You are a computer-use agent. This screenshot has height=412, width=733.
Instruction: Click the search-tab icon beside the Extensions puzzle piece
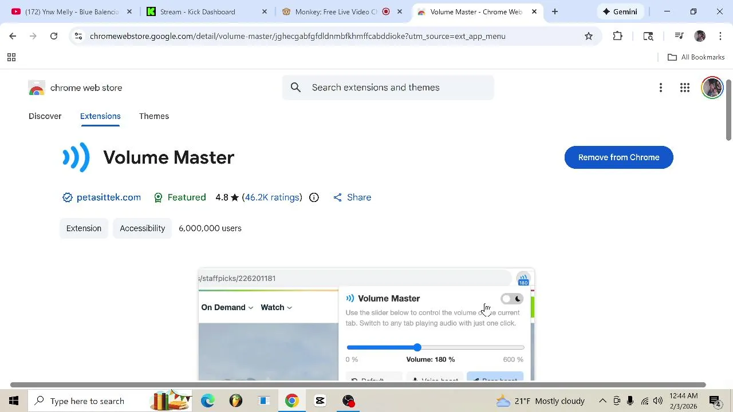(x=648, y=36)
